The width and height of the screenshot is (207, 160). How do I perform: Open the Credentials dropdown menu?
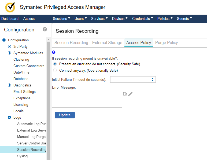click(142, 19)
